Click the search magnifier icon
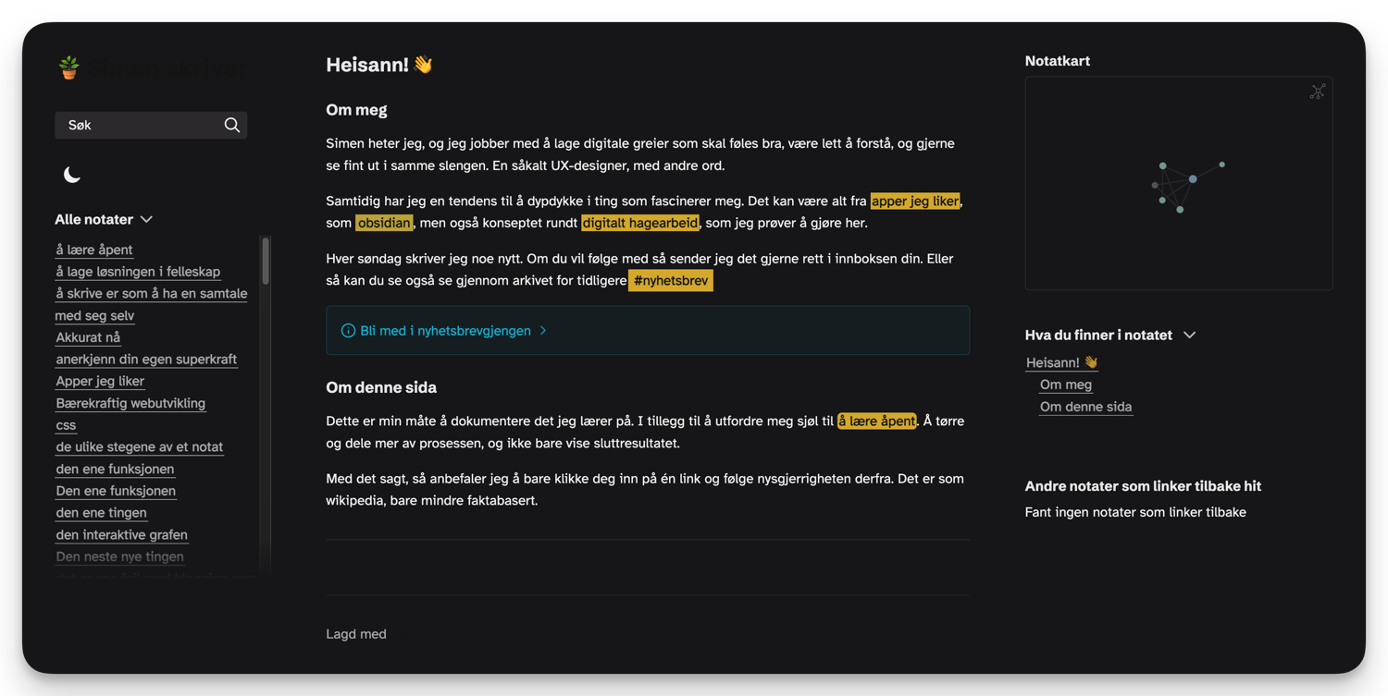This screenshot has width=1388, height=696. click(x=232, y=125)
